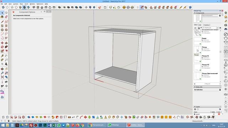This screenshot has width=228, height=128.
Task: Open Components details arrow button
Action: point(220,28)
